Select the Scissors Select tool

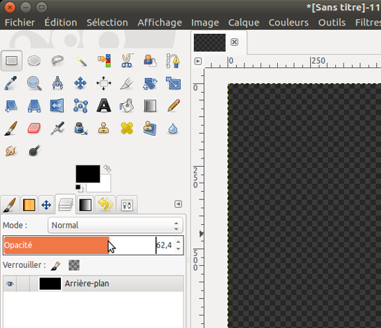point(127,60)
